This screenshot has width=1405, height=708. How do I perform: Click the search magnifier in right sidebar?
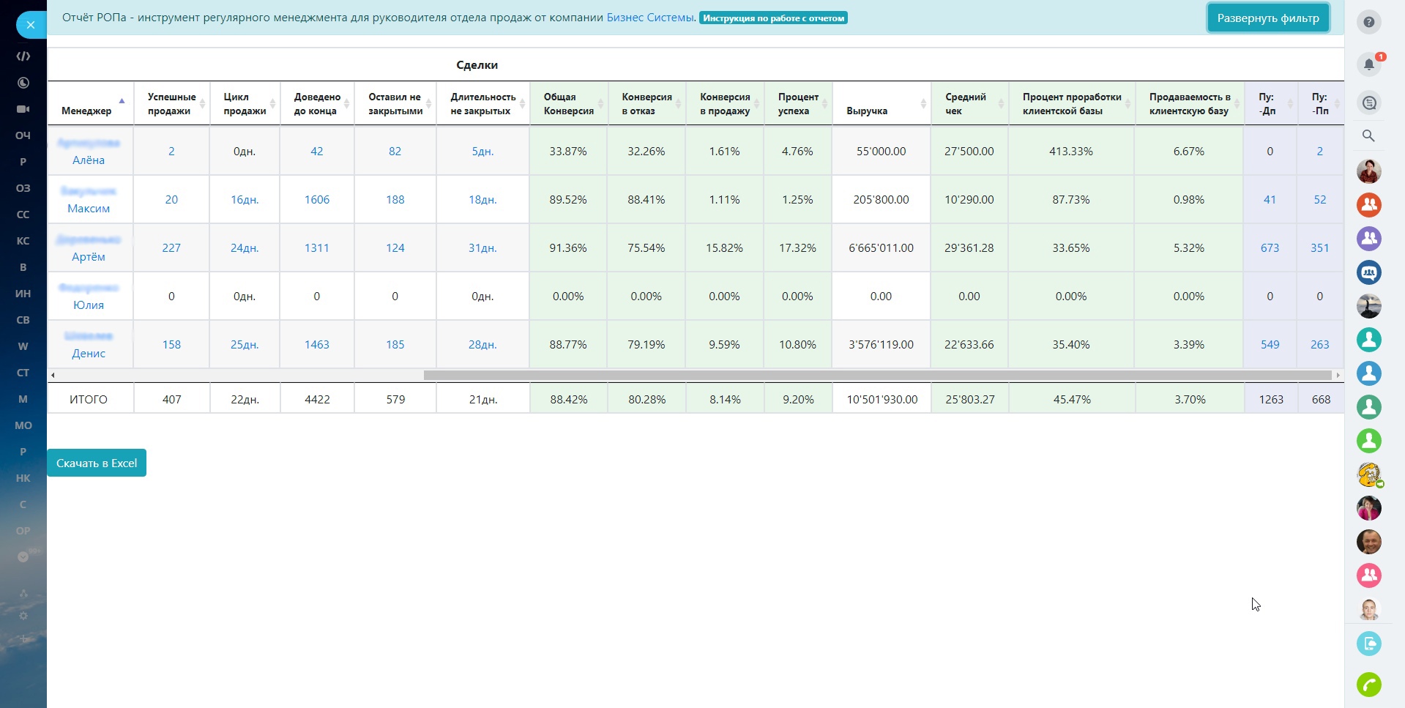1368,135
